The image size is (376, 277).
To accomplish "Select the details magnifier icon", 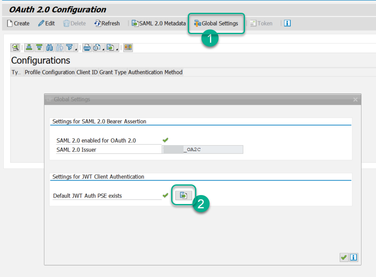I will [15, 47].
